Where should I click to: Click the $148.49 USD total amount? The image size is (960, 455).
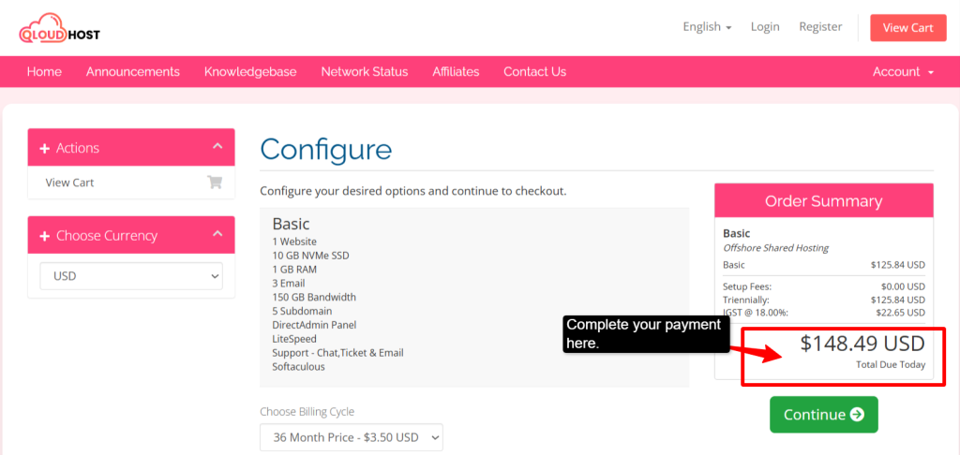[x=862, y=344]
